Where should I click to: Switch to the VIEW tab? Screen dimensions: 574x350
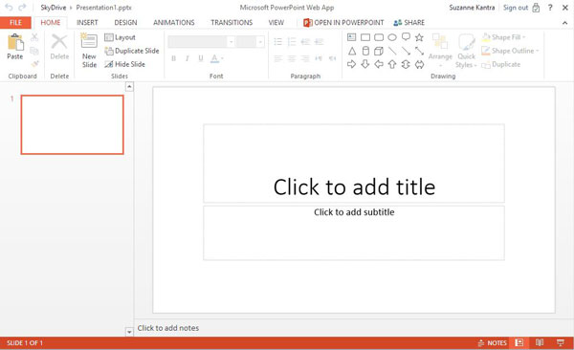coord(276,23)
